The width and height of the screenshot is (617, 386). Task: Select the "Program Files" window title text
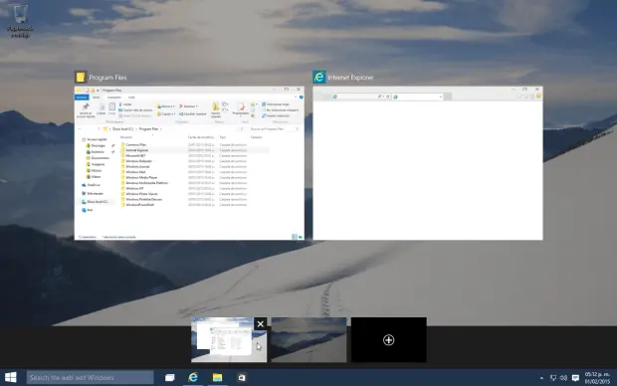coord(107,78)
